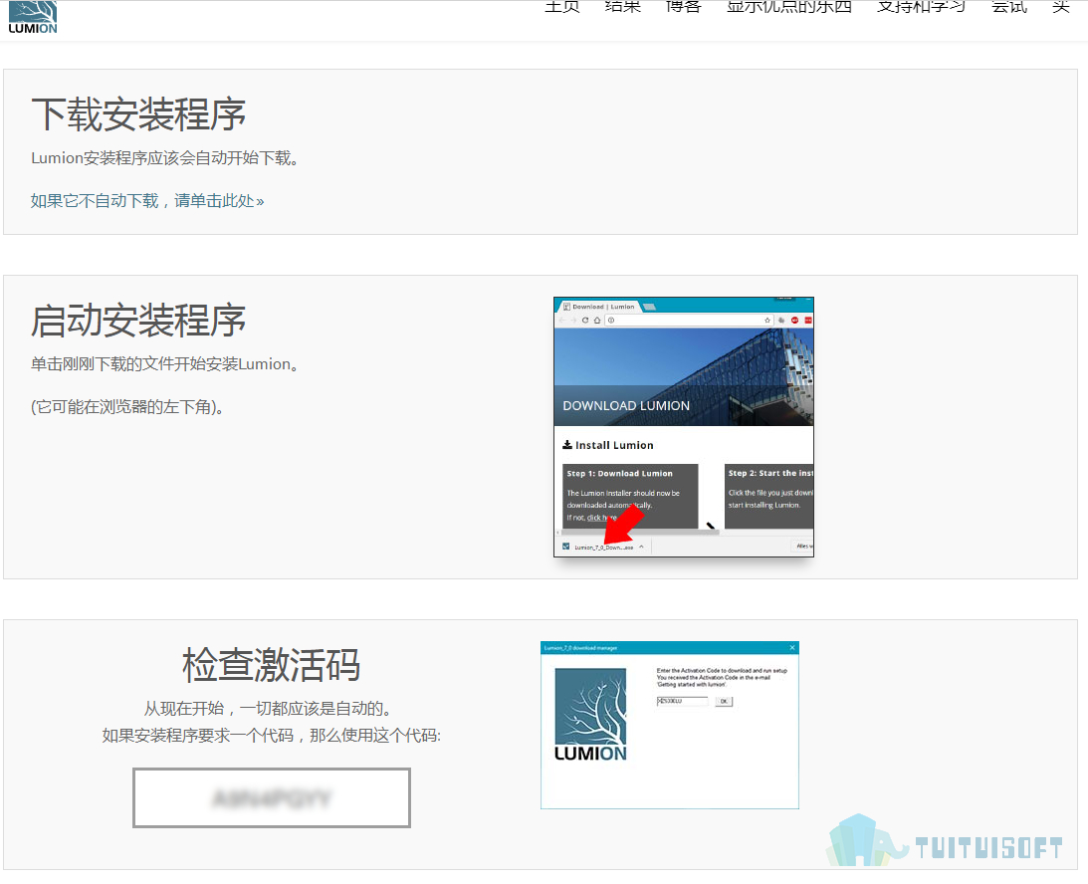Select the text 单击刚刚下载的文件开始安装Lumion。

[164, 364]
